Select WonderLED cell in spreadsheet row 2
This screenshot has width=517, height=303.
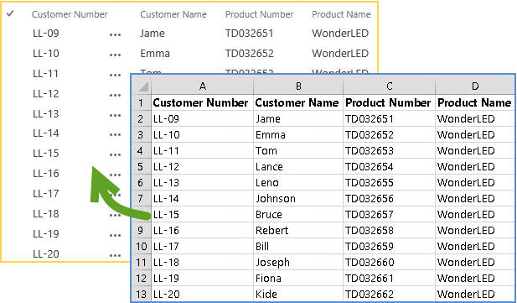click(475, 118)
